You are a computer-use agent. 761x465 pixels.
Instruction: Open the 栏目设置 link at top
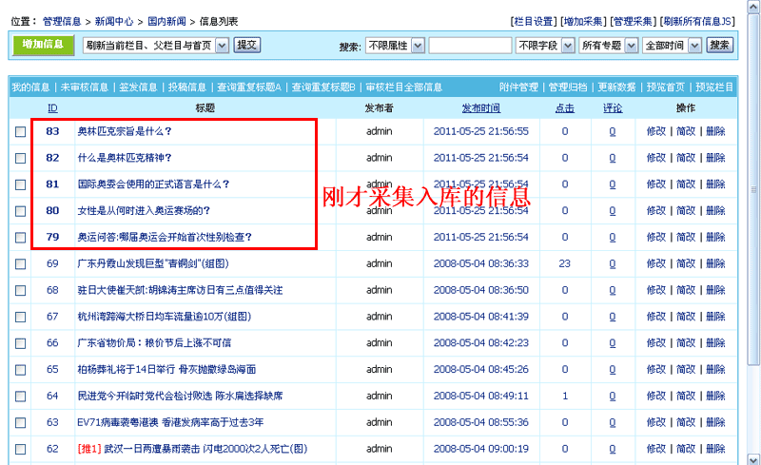(x=534, y=21)
